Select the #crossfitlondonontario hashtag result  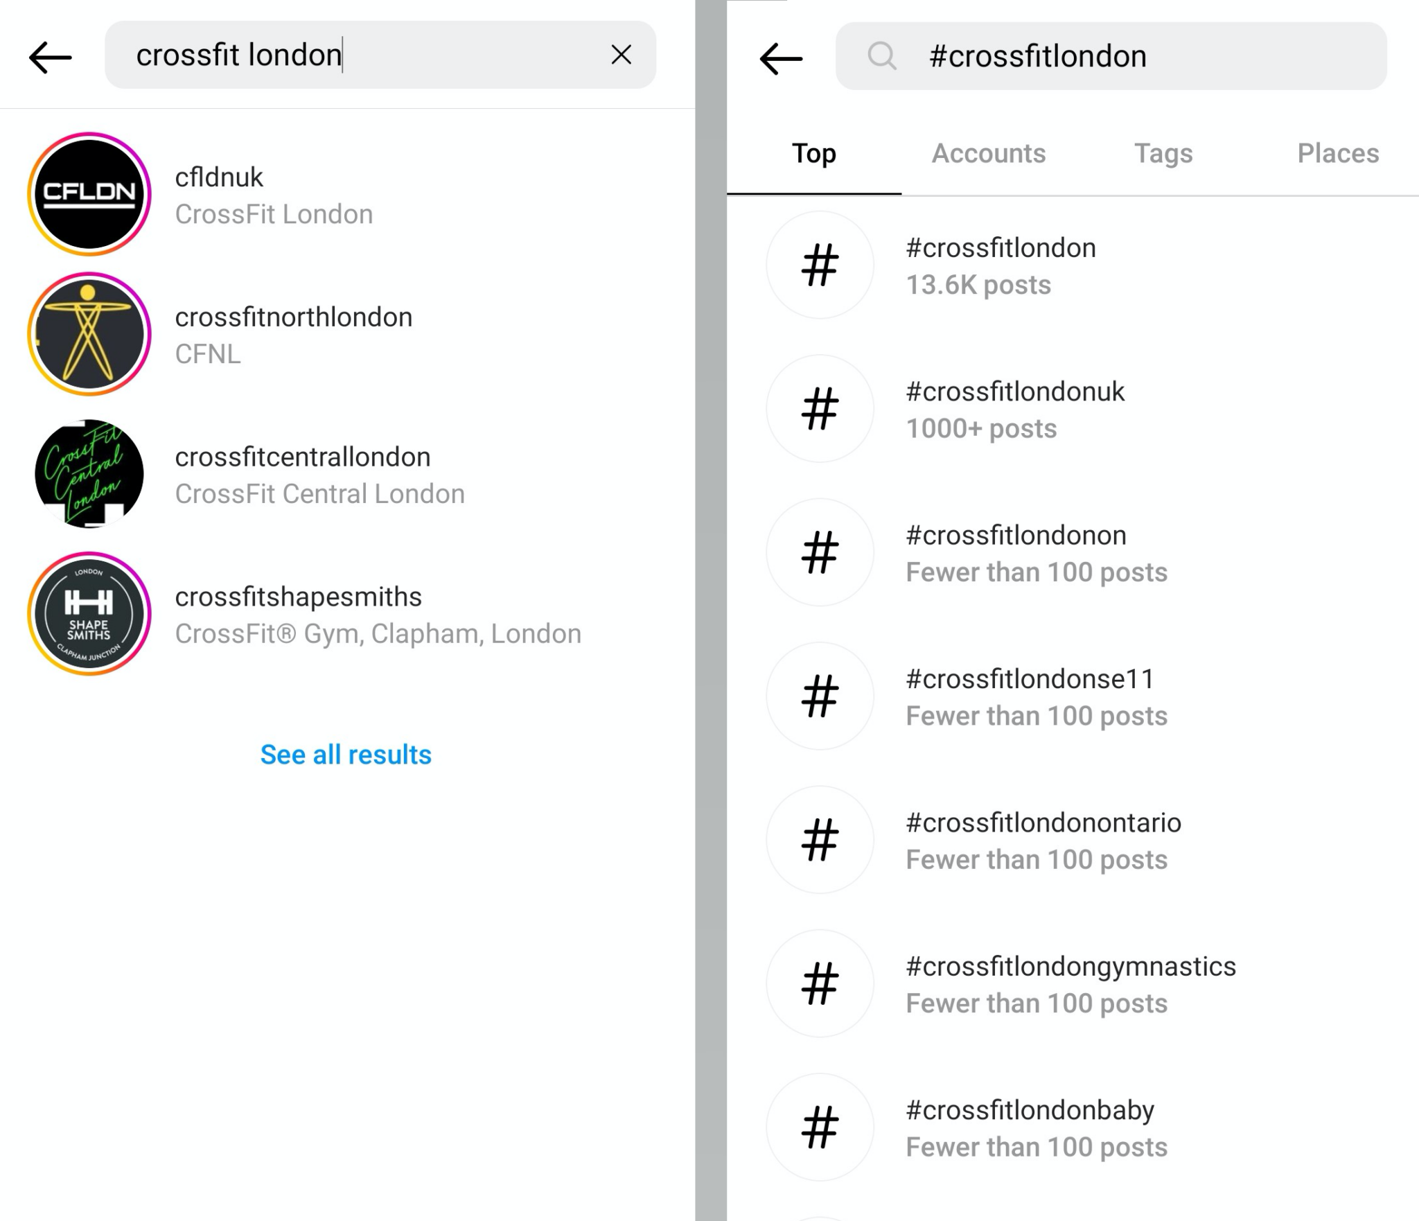pos(1043,840)
